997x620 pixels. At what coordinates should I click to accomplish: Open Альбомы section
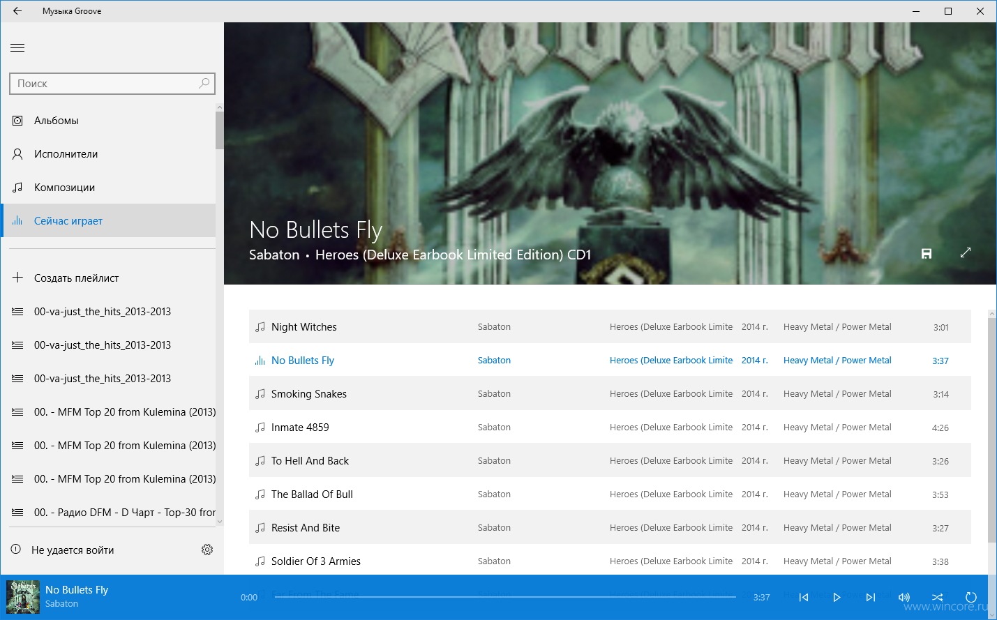click(x=108, y=121)
